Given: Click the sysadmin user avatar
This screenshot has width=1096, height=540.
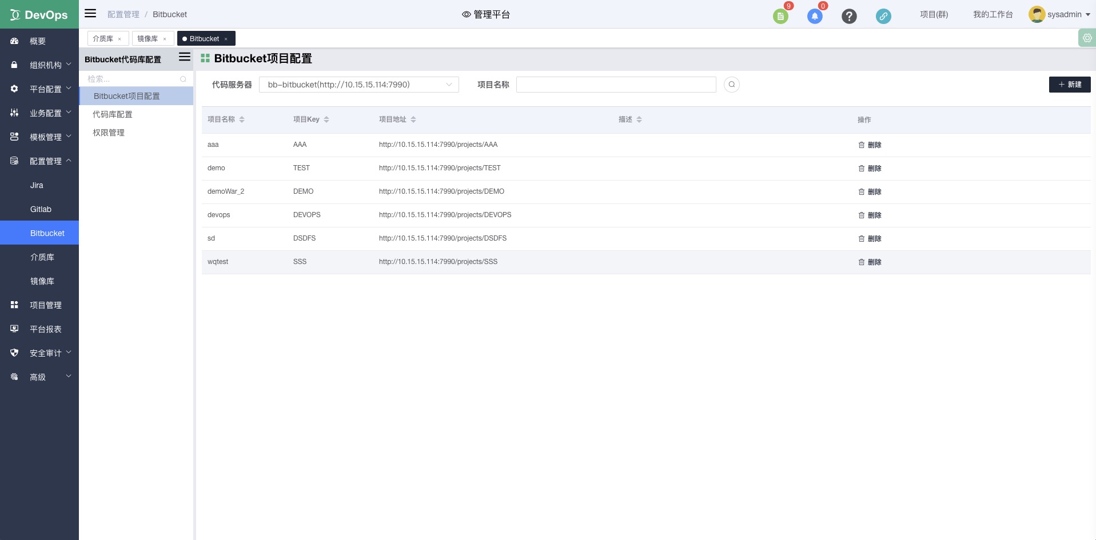Looking at the screenshot, I should 1037,14.
